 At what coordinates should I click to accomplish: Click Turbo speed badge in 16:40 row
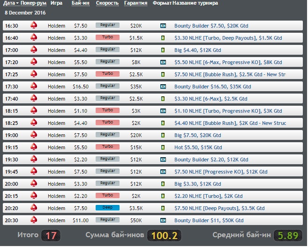[x=107, y=37]
